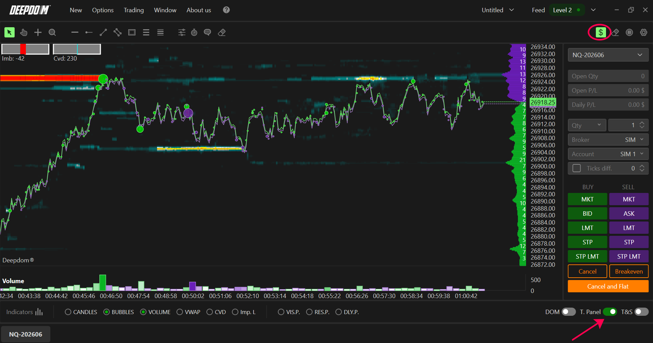Toggle the VOLUME radio option
The height and width of the screenshot is (343, 653).
156,312
